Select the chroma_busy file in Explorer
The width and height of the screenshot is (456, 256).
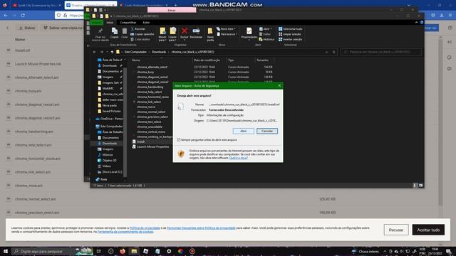(145, 72)
